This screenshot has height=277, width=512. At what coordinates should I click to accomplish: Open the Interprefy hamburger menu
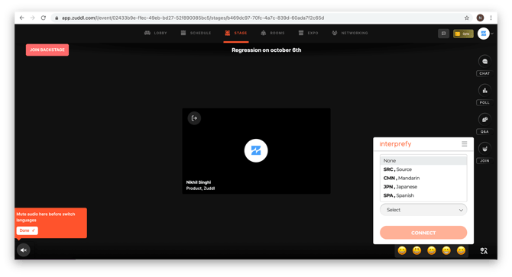point(465,143)
